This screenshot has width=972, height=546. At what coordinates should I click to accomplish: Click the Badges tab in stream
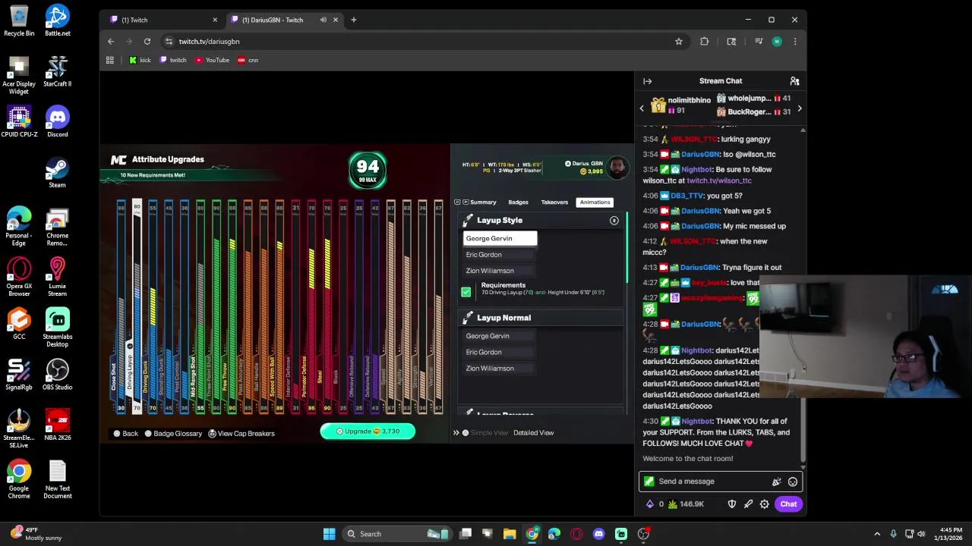pyautogui.click(x=518, y=202)
